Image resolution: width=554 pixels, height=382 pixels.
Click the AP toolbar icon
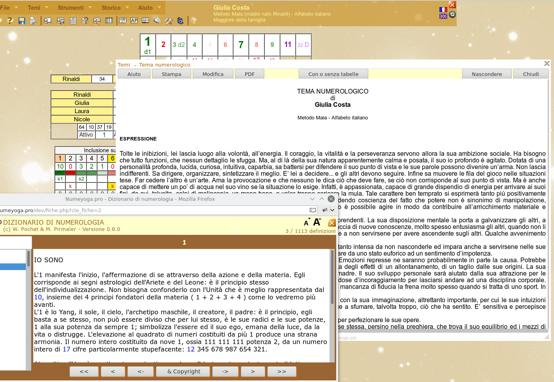tap(134, 21)
